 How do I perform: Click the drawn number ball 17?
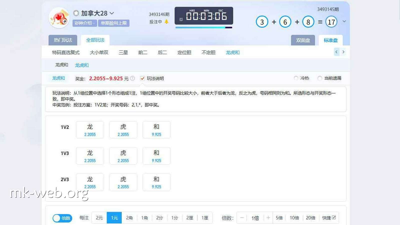pyautogui.click(x=331, y=22)
